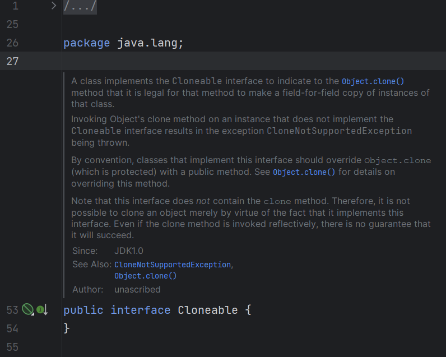Screen dimensions: 446x357
Task: Click the interface keyword on line 53
Action: [x=140, y=310]
